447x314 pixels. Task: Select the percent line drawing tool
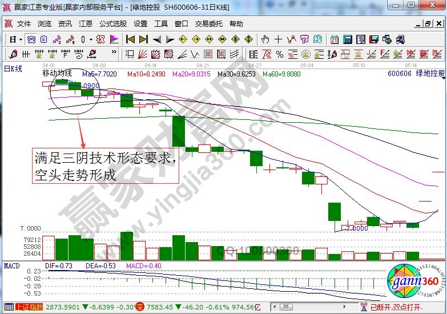click(x=280, y=55)
